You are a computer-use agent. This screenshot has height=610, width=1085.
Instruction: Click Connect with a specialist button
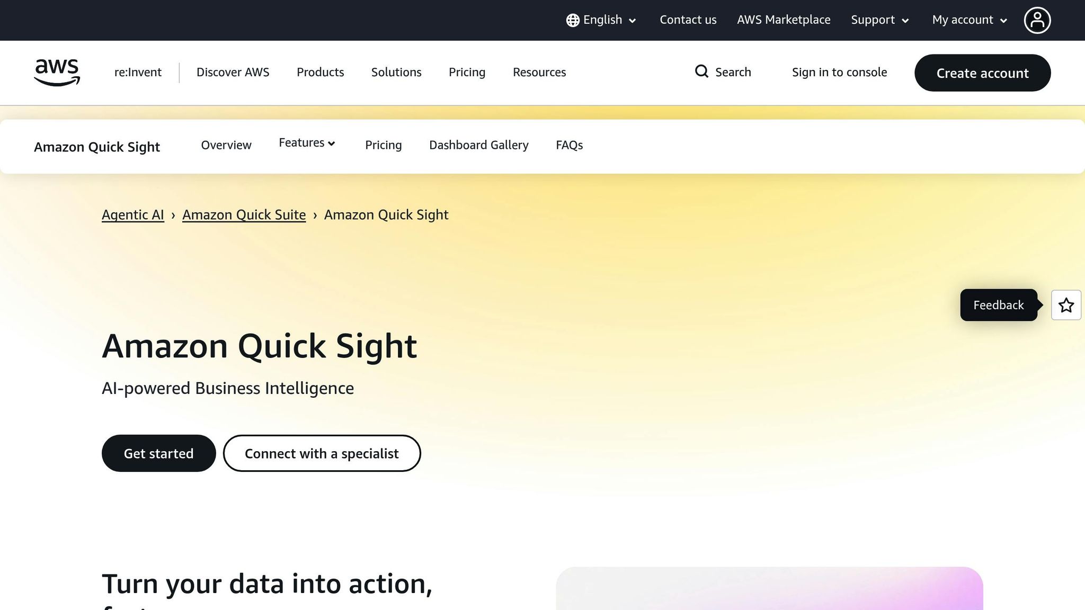[x=322, y=453]
